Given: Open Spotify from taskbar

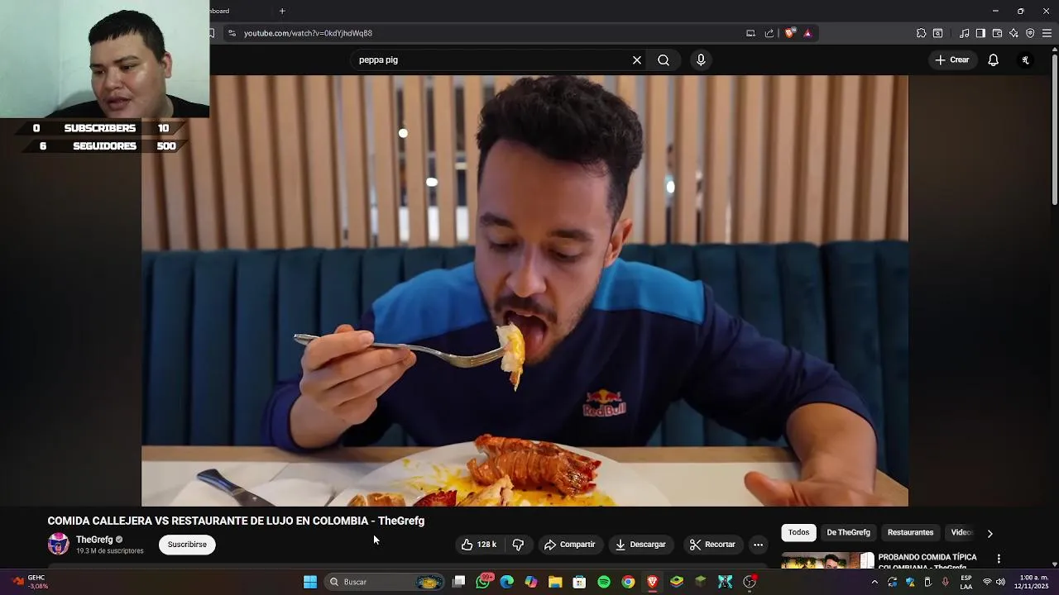Looking at the screenshot, I should coord(604,582).
